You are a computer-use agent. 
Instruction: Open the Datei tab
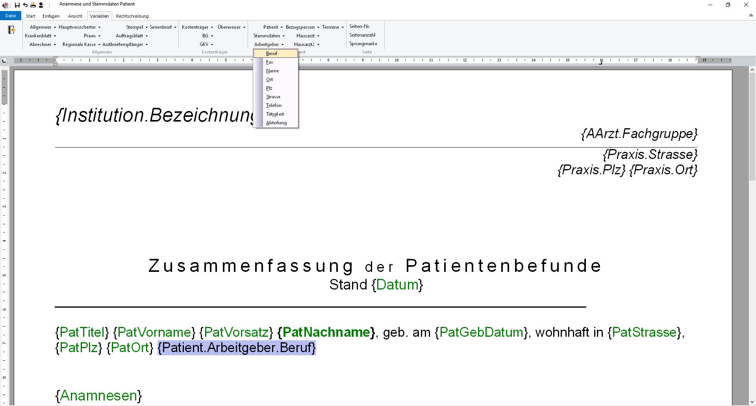[11, 16]
